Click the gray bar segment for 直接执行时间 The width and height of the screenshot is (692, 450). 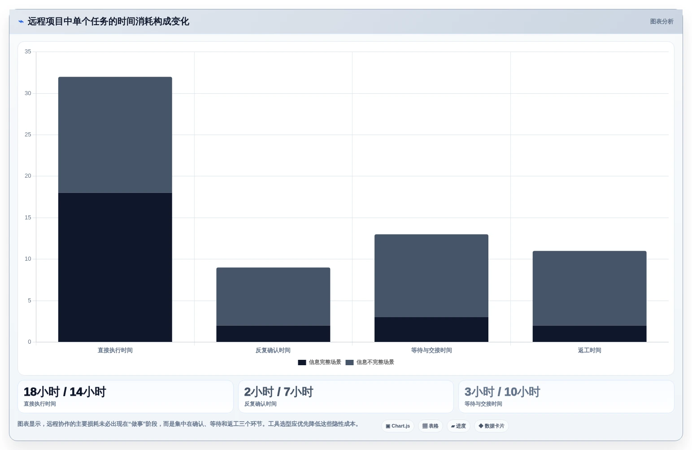(x=115, y=135)
